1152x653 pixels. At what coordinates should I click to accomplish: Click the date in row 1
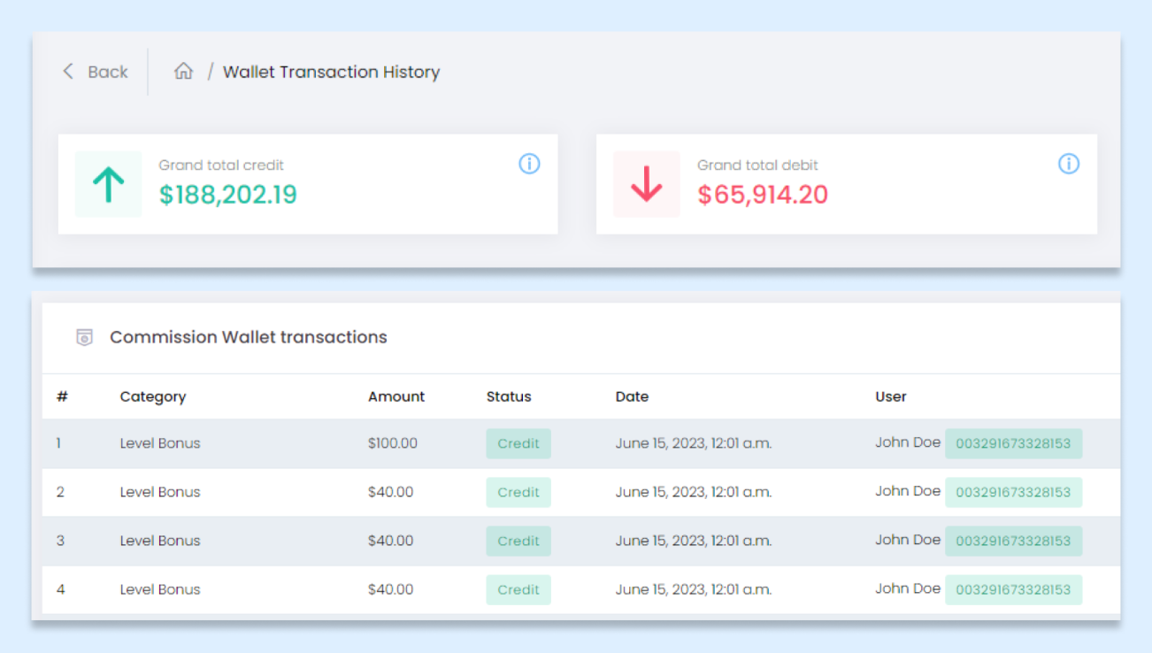point(694,443)
